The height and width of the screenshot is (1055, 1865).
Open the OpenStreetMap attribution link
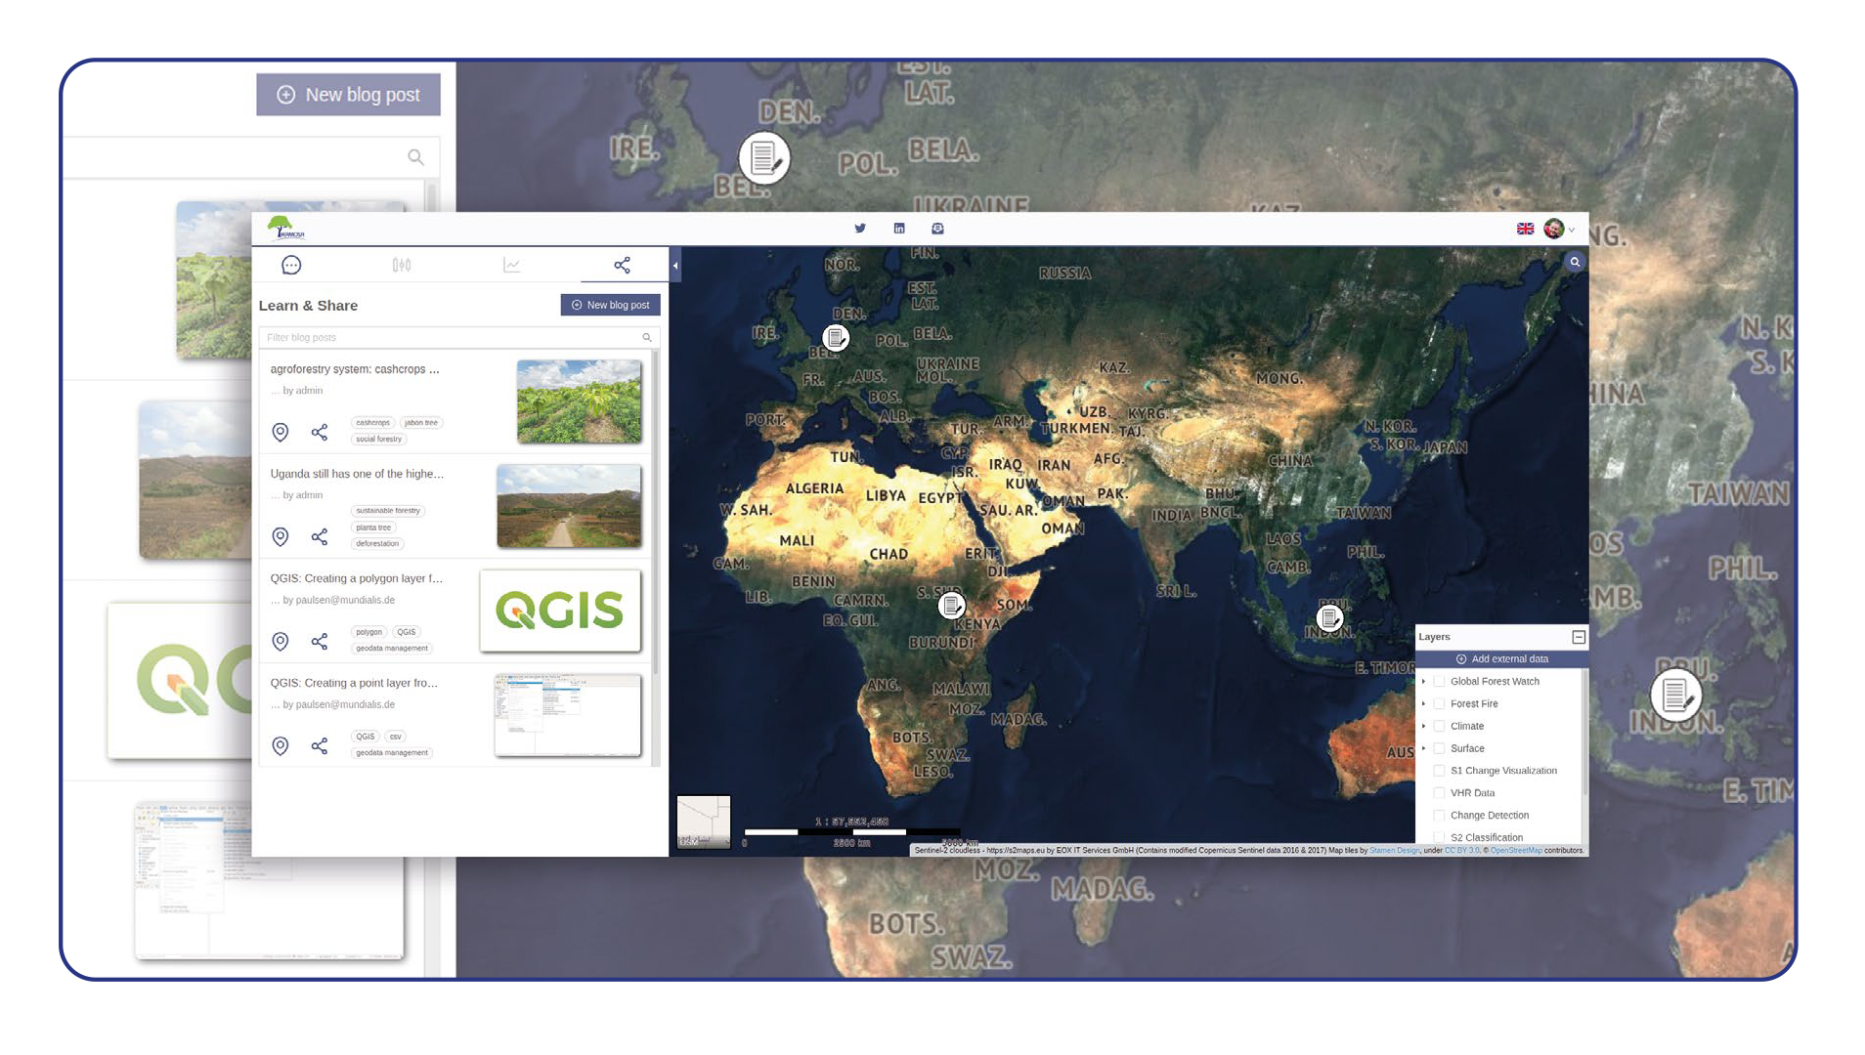click(1516, 851)
